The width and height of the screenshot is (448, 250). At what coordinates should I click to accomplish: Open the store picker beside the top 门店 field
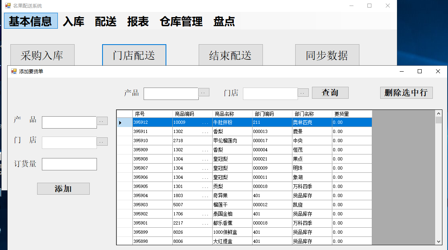click(303, 93)
